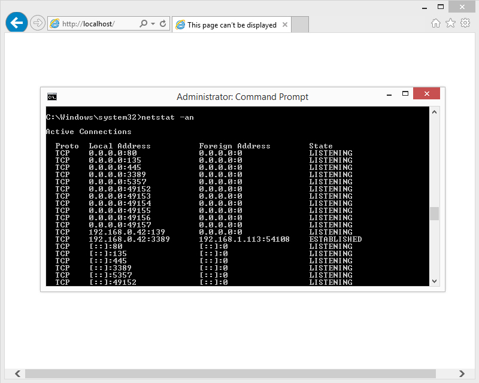Close the Internet Explorer window

[462, 7]
